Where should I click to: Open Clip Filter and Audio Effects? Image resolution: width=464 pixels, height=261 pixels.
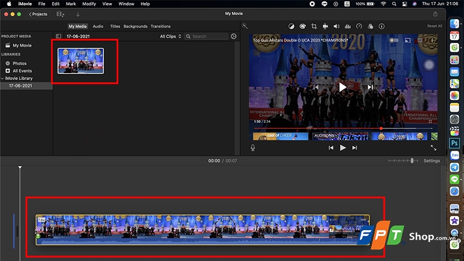(370, 26)
